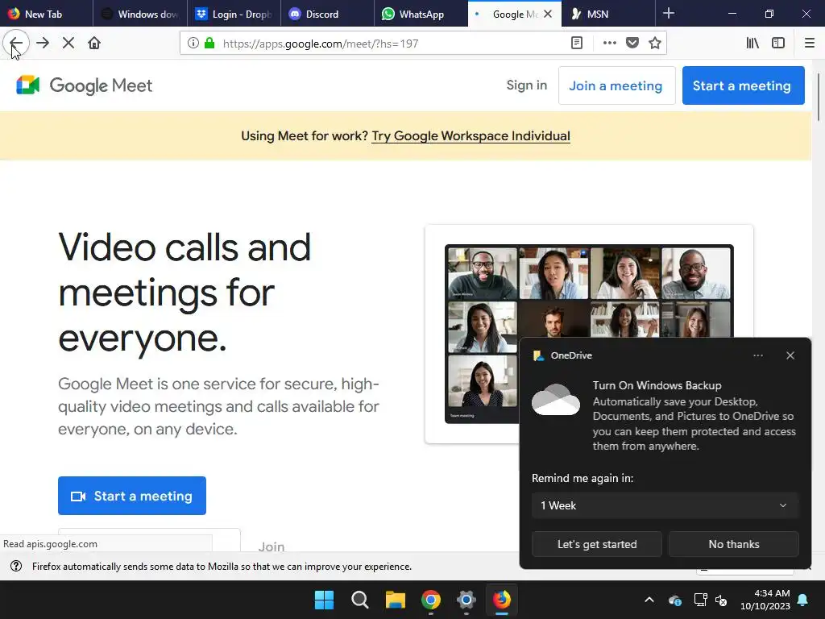Screen dimensions: 825x619
Task: Open OneDrive notification options ellipsis
Action: click(x=757, y=355)
